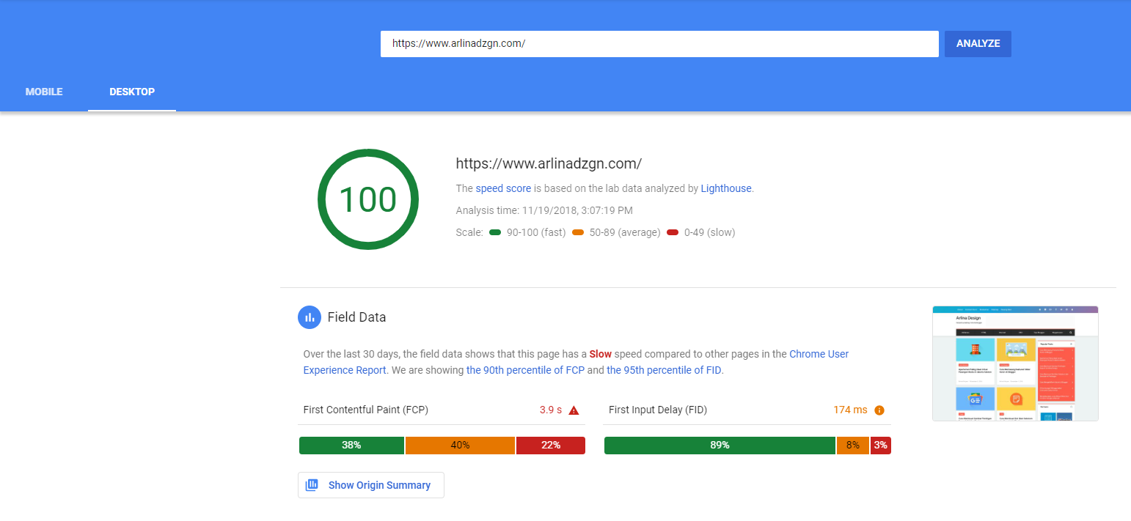Click the Show Origin Summary chart icon
Screen dimensions: 1131x521
(x=312, y=485)
